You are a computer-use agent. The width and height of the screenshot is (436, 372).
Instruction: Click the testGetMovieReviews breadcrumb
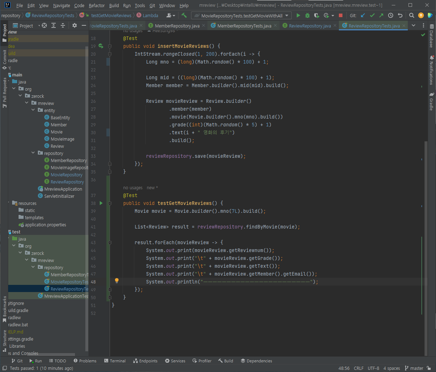[111, 15]
